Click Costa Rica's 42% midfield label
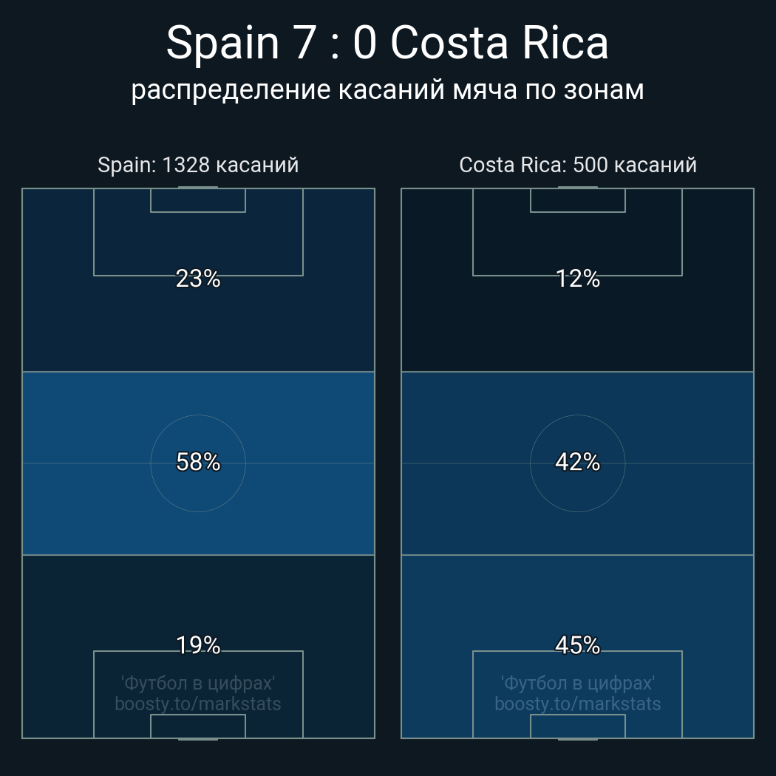 click(x=578, y=463)
